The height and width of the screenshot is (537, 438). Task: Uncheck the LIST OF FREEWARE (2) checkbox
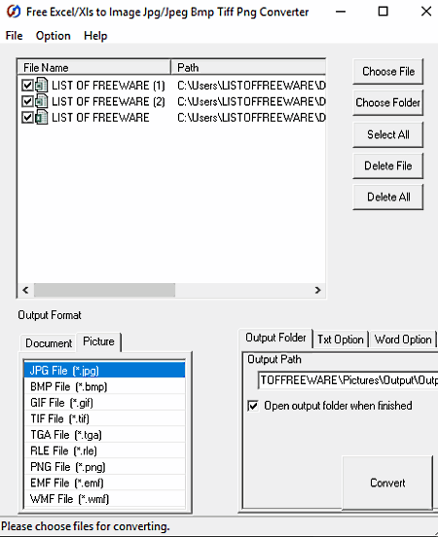(27, 101)
